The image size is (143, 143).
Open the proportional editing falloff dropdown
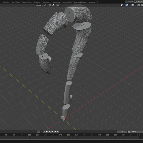pos(61,5)
